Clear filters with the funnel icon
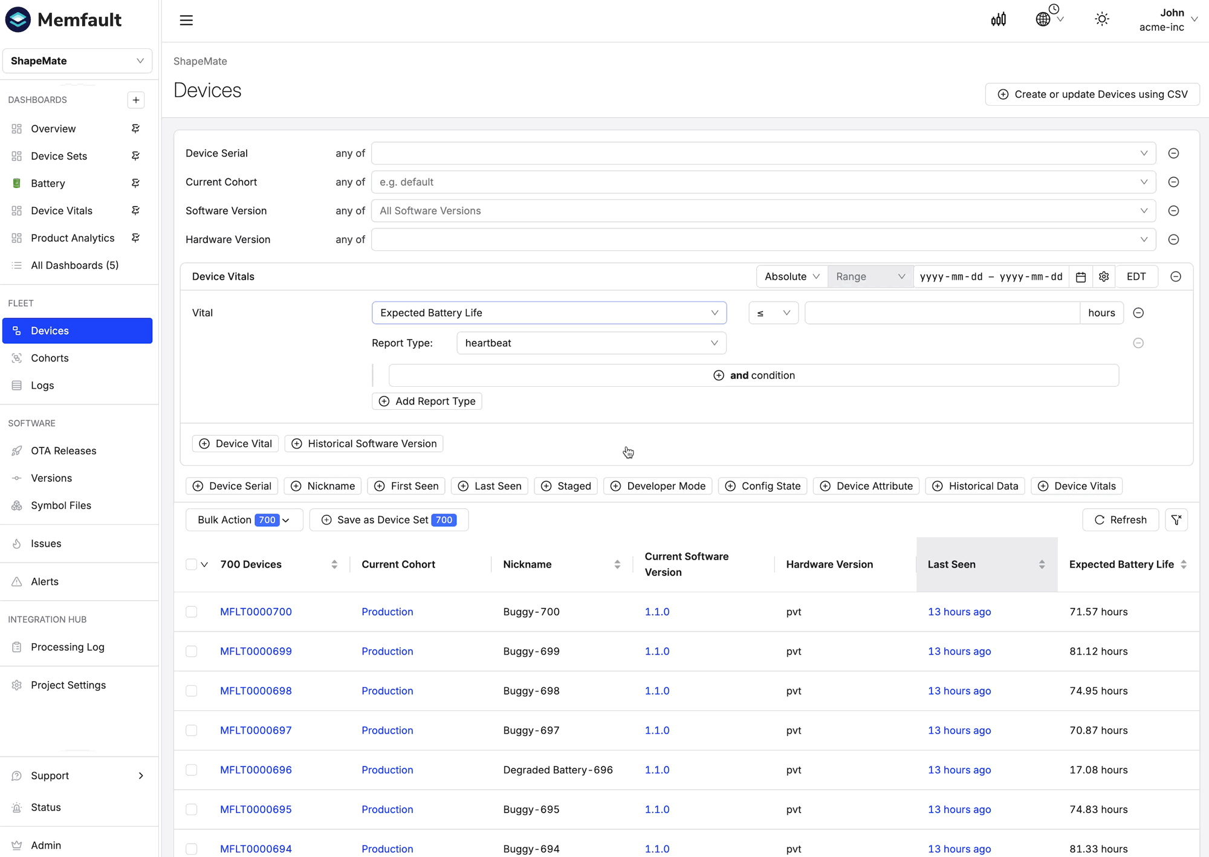The height and width of the screenshot is (857, 1209). click(1176, 520)
